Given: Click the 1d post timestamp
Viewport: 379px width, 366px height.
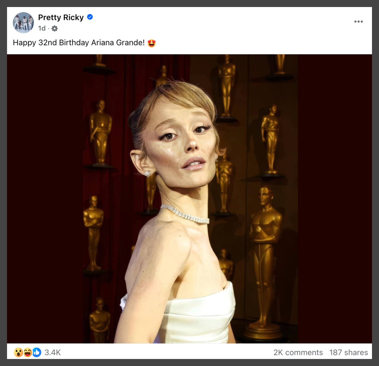Looking at the screenshot, I should pos(42,28).
